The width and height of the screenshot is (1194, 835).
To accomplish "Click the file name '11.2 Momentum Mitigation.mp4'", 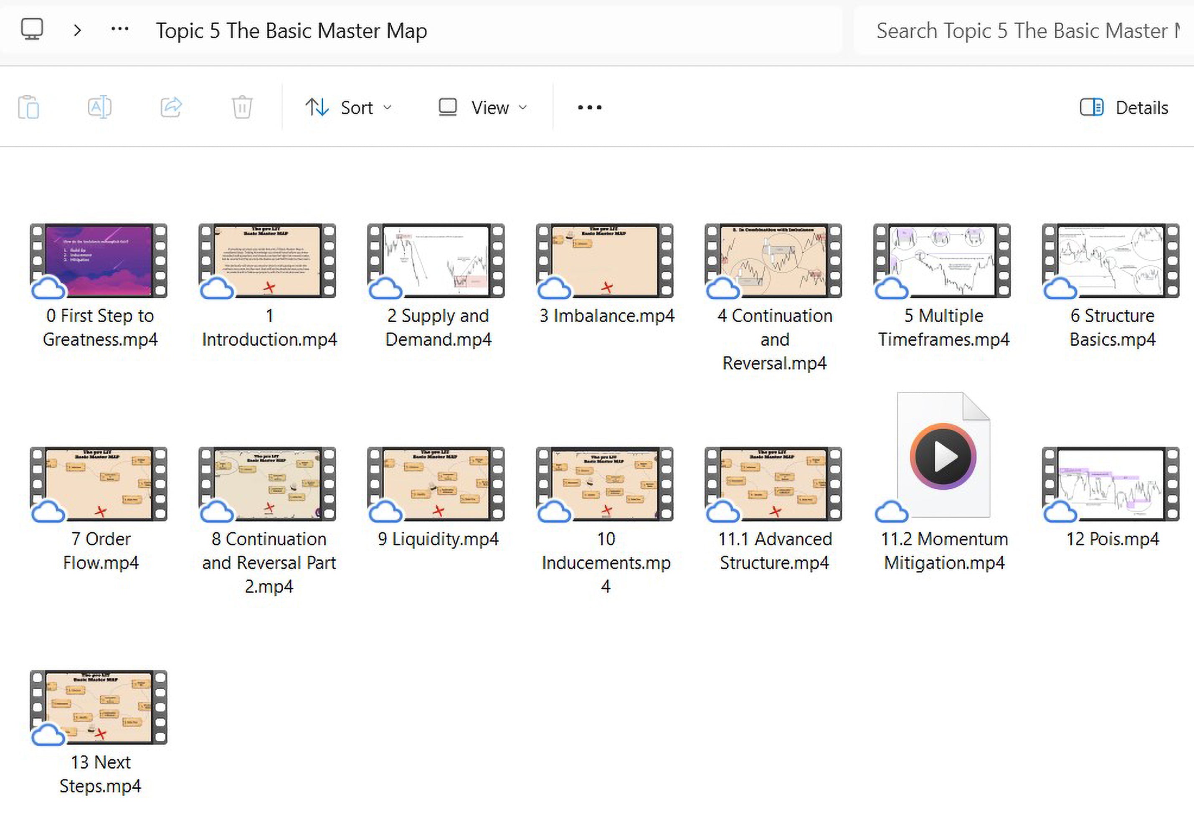I will click(x=944, y=551).
